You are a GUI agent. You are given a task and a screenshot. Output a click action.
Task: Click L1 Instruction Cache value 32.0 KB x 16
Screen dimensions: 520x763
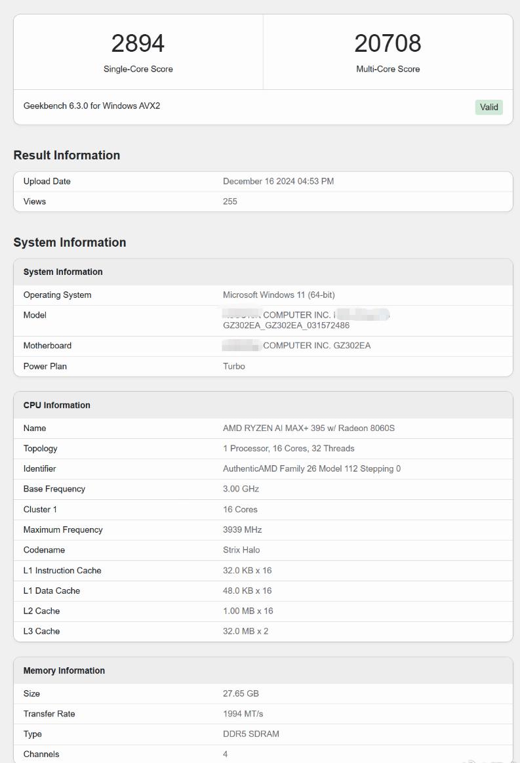(247, 570)
